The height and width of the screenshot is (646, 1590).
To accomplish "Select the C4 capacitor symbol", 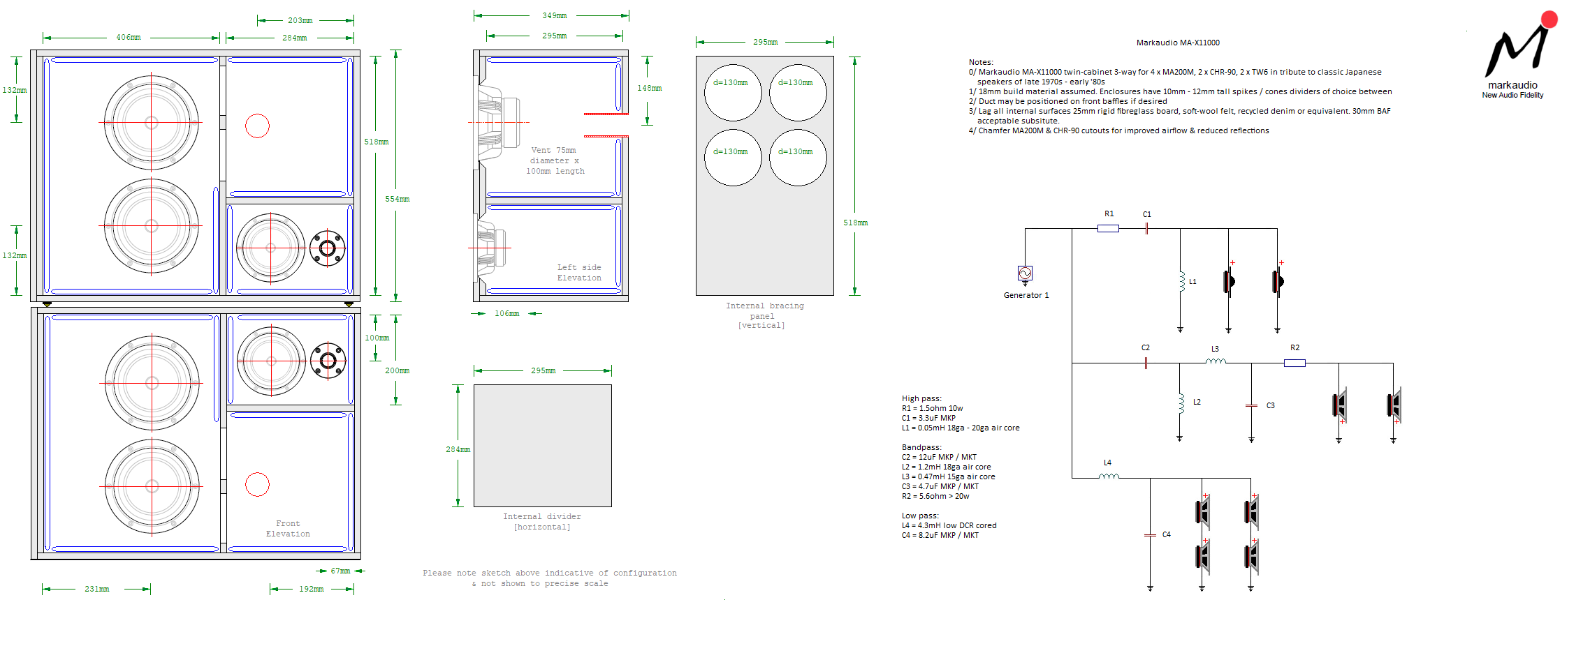I will (x=1150, y=535).
